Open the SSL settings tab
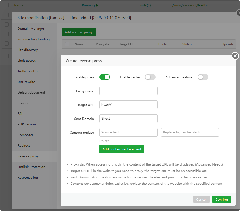This screenshot has height=211, width=240. (x=20, y=114)
